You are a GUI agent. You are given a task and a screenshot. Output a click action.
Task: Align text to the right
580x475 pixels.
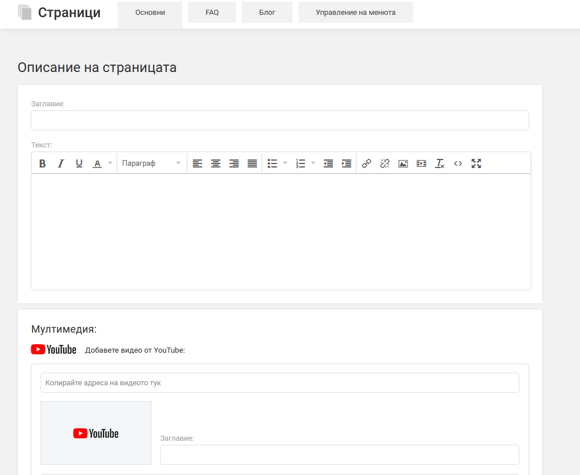point(234,163)
